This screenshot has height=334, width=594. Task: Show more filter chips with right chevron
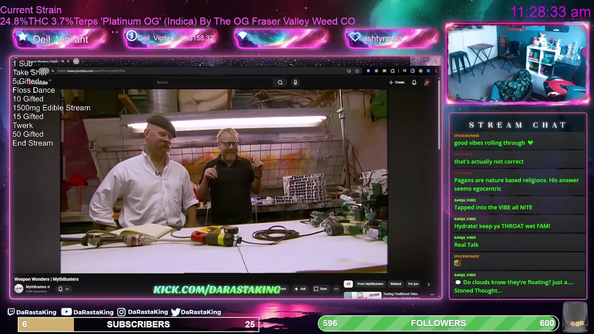428,284
